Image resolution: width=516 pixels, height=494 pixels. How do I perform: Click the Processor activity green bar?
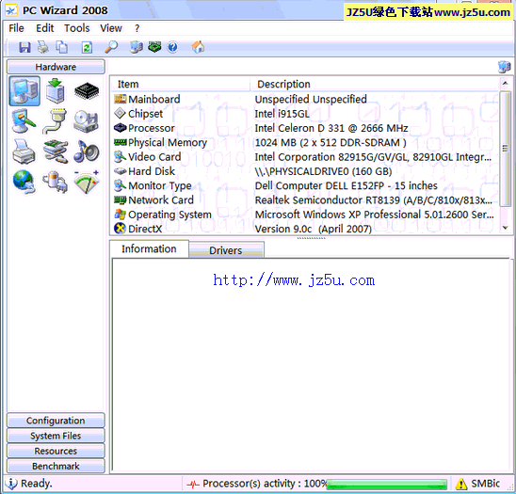pyautogui.click(x=387, y=485)
